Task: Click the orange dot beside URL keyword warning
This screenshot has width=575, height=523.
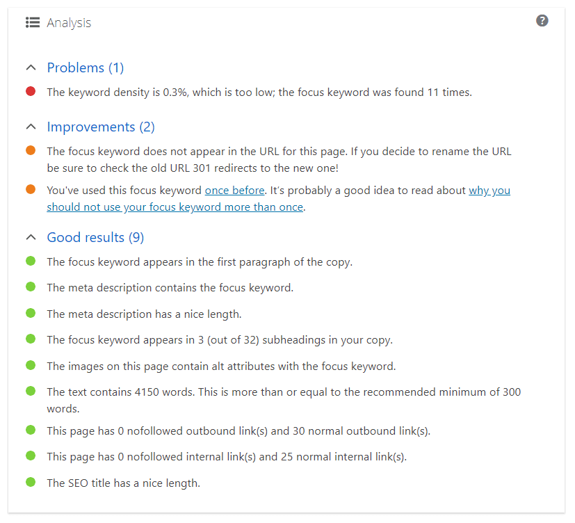Action: (31, 150)
